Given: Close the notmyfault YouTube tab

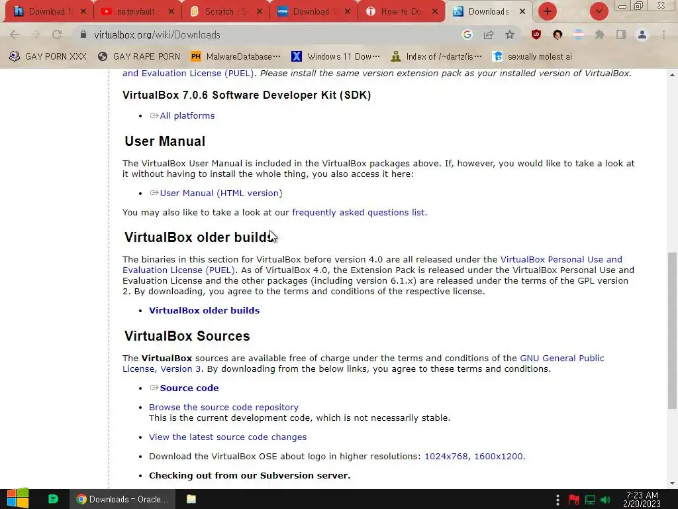Looking at the screenshot, I should 171,12.
